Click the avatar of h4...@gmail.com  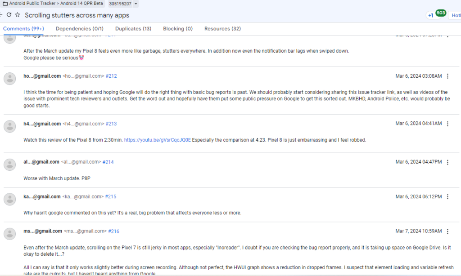tap(10, 126)
